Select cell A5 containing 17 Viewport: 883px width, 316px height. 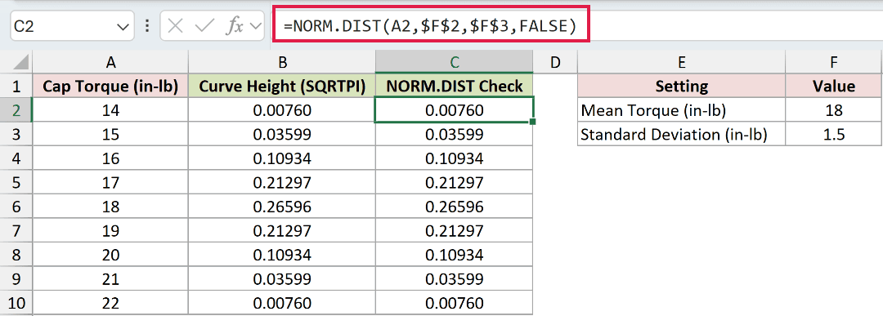click(x=110, y=182)
